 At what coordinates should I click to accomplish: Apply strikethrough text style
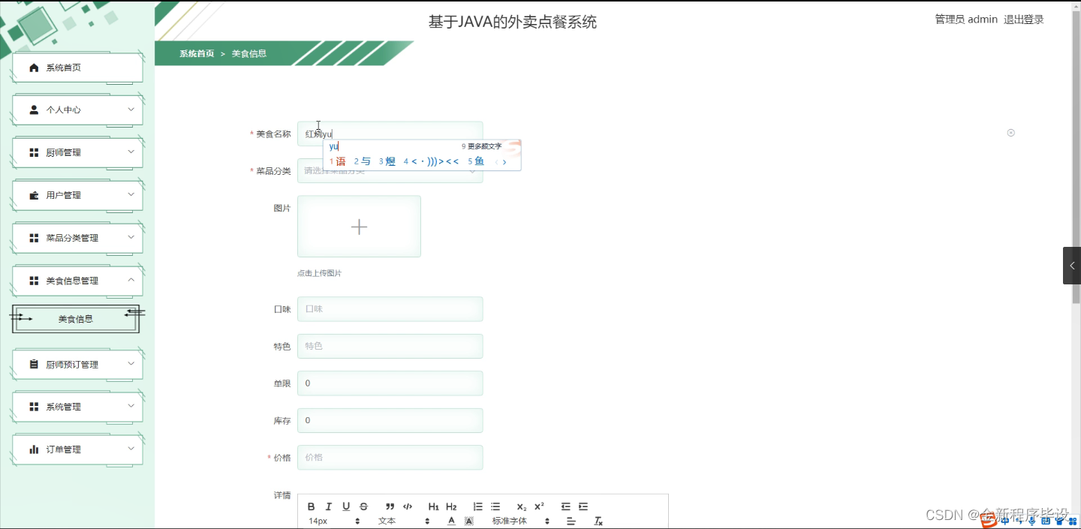pos(363,506)
